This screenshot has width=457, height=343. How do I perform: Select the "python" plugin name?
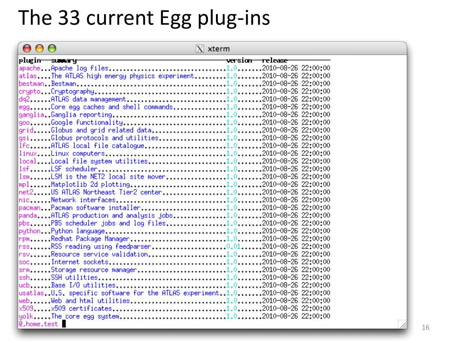[29, 231]
